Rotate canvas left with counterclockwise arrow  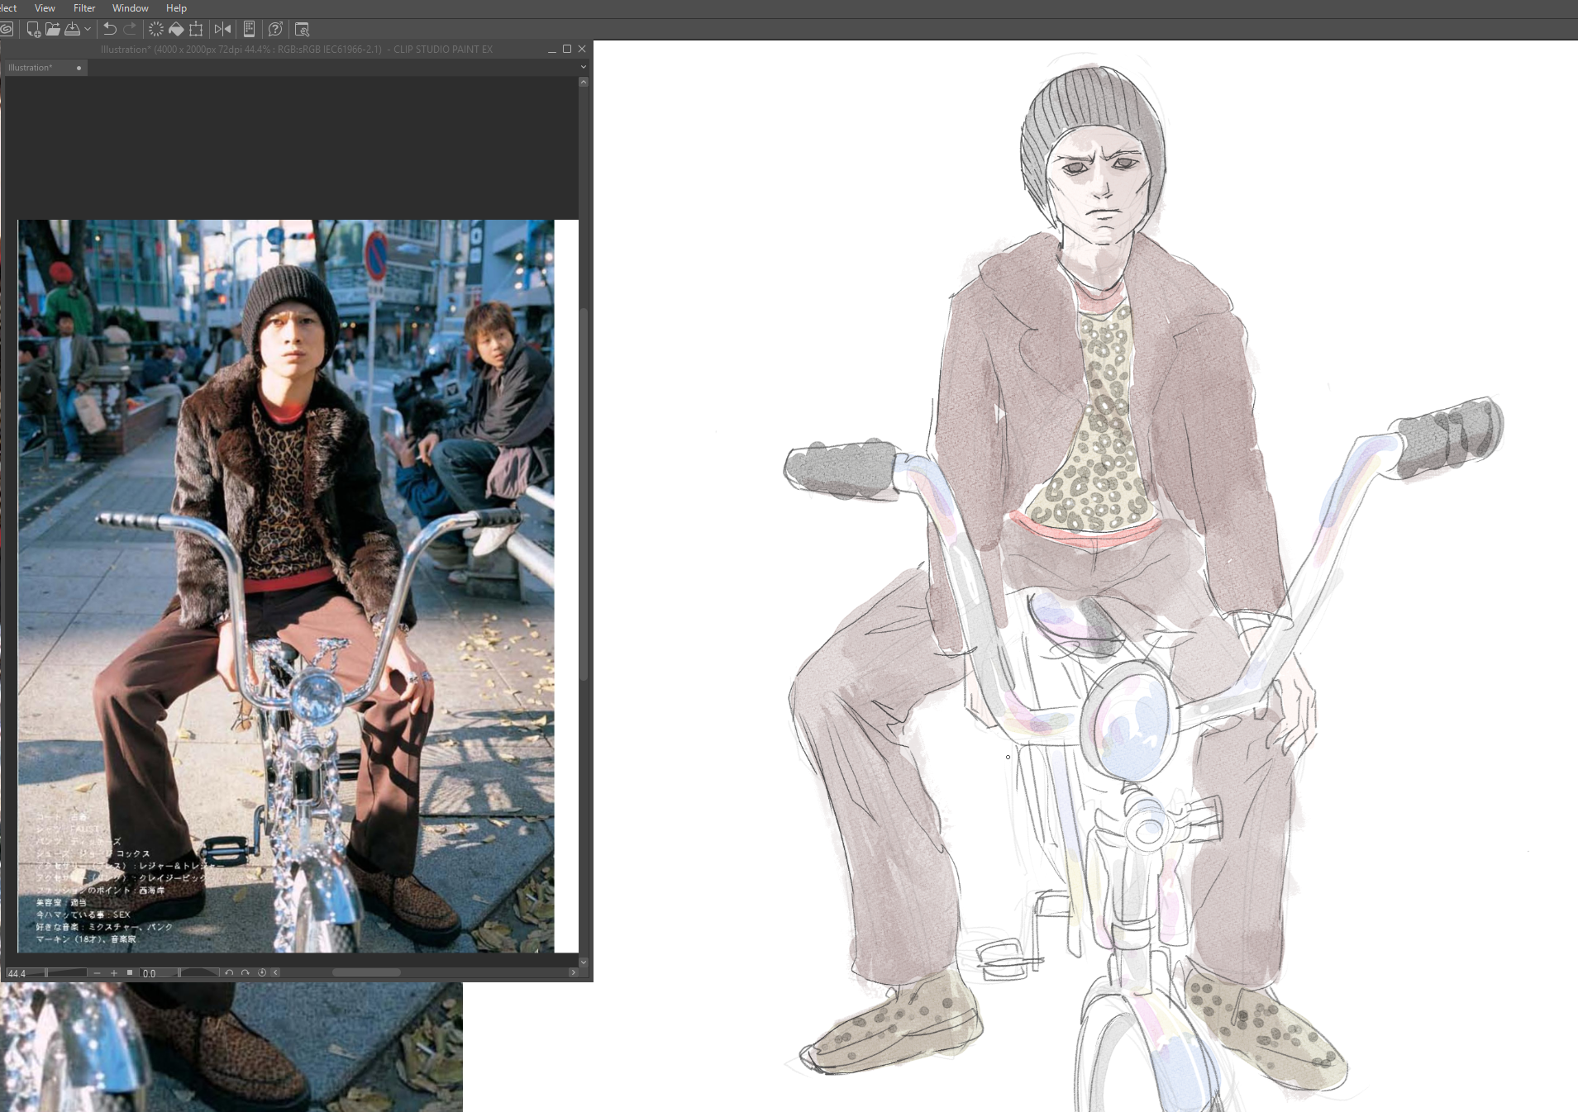click(x=229, y=973)
